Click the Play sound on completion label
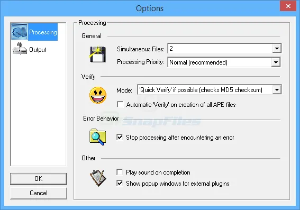 (158, 172)
